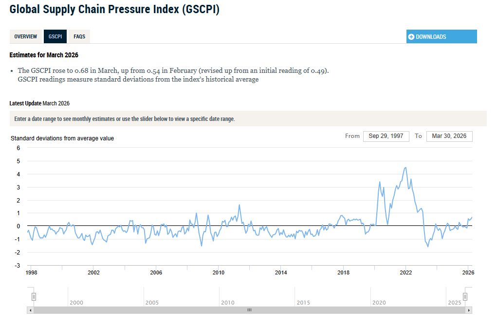Screen dimensions: 497x323
Task: Select the GSCPI tab
Action: [x=55, y=36]
